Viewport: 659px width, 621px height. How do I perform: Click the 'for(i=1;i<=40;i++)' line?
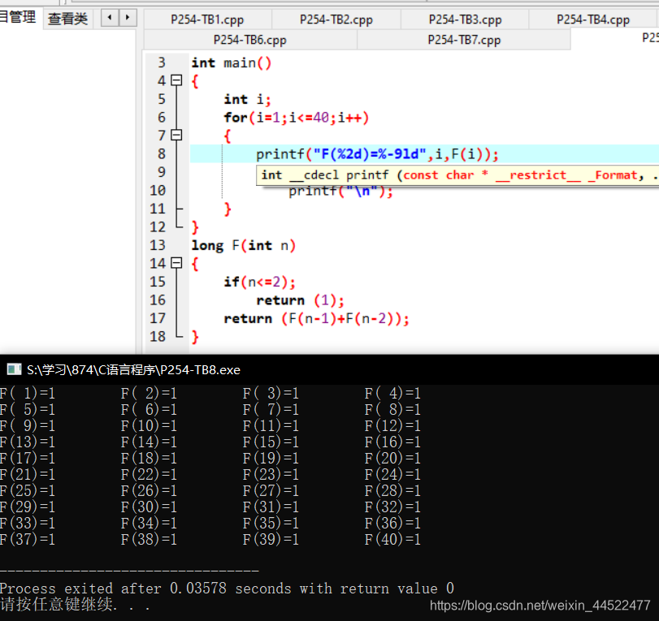pyautogui.click(x=297, y=118)
